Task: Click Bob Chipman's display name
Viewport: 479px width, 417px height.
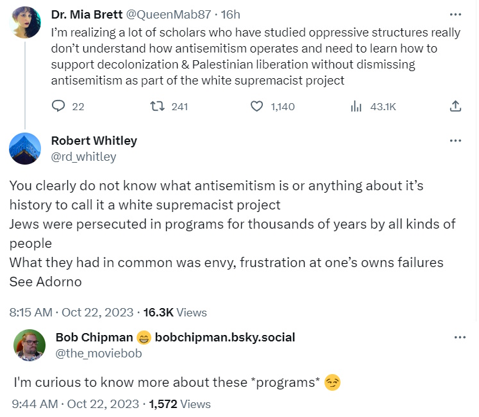Action: coord(94,337)
